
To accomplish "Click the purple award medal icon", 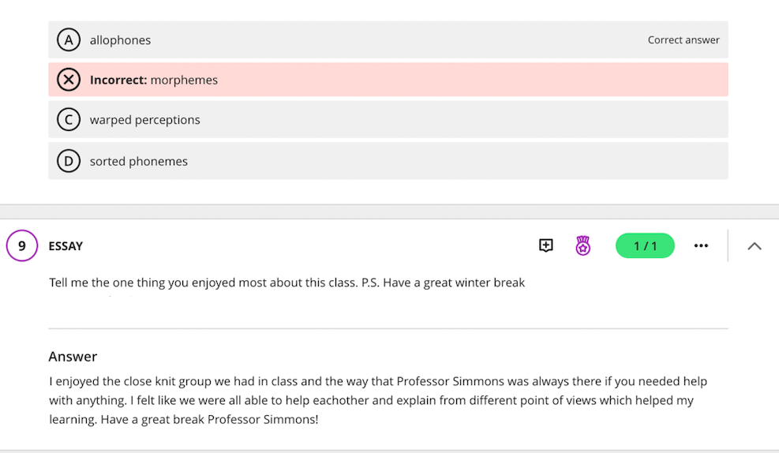I will [583, 245].
